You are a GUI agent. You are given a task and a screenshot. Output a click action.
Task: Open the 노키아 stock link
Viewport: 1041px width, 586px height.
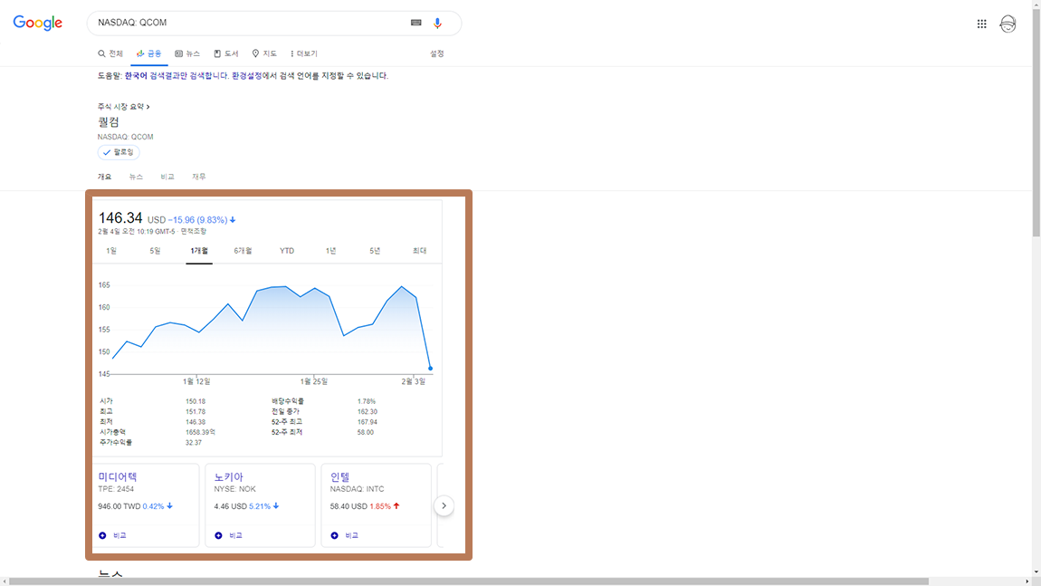tap(228, 477)
